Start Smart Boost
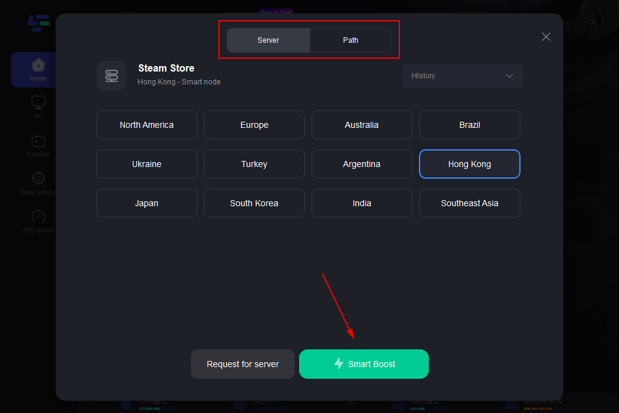The width and height of the screenshot is (619, 413). pos(363,364)
